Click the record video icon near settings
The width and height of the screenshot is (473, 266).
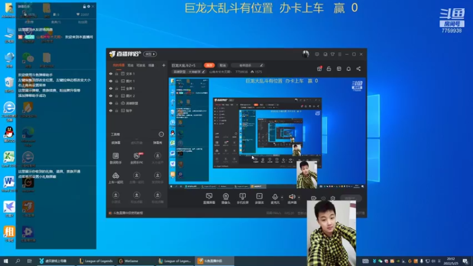(313, 198)
